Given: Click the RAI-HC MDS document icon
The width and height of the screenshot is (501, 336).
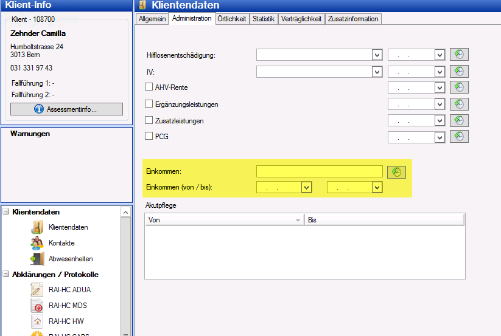Looking at the screenshot, I should pos(37,306).
